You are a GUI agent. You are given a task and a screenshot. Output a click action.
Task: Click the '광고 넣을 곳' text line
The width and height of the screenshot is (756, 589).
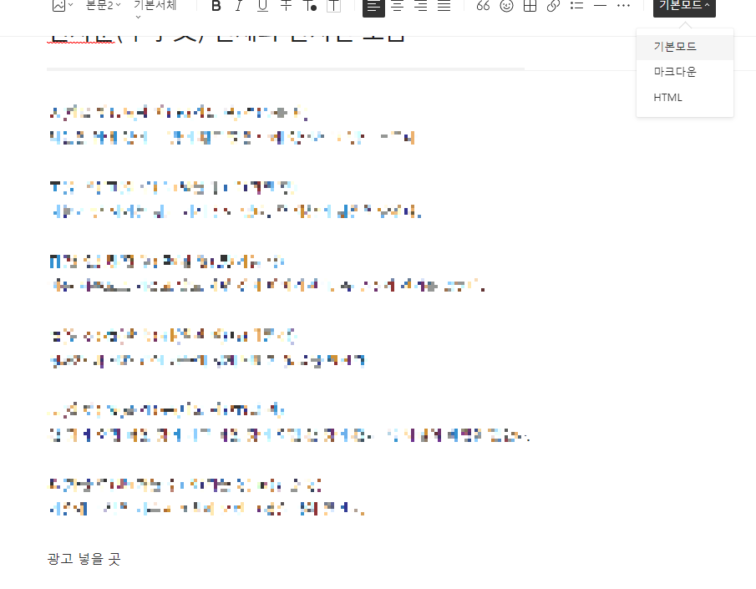pyautogui.click(x=84, y=559)
